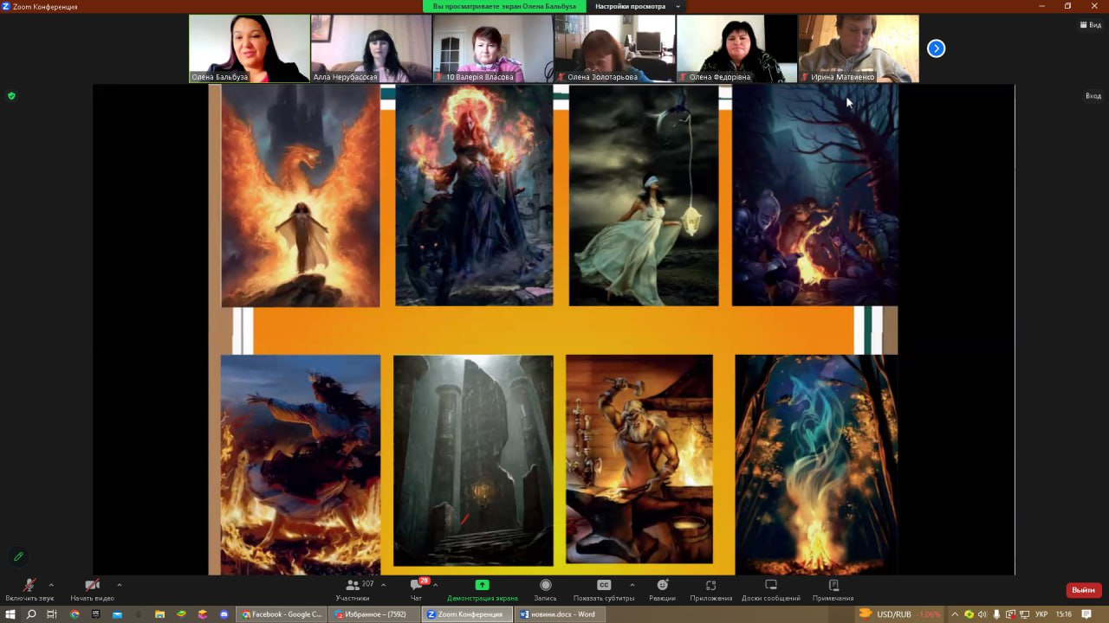Start screen share with Демонстрация экрана

[483, 590]
